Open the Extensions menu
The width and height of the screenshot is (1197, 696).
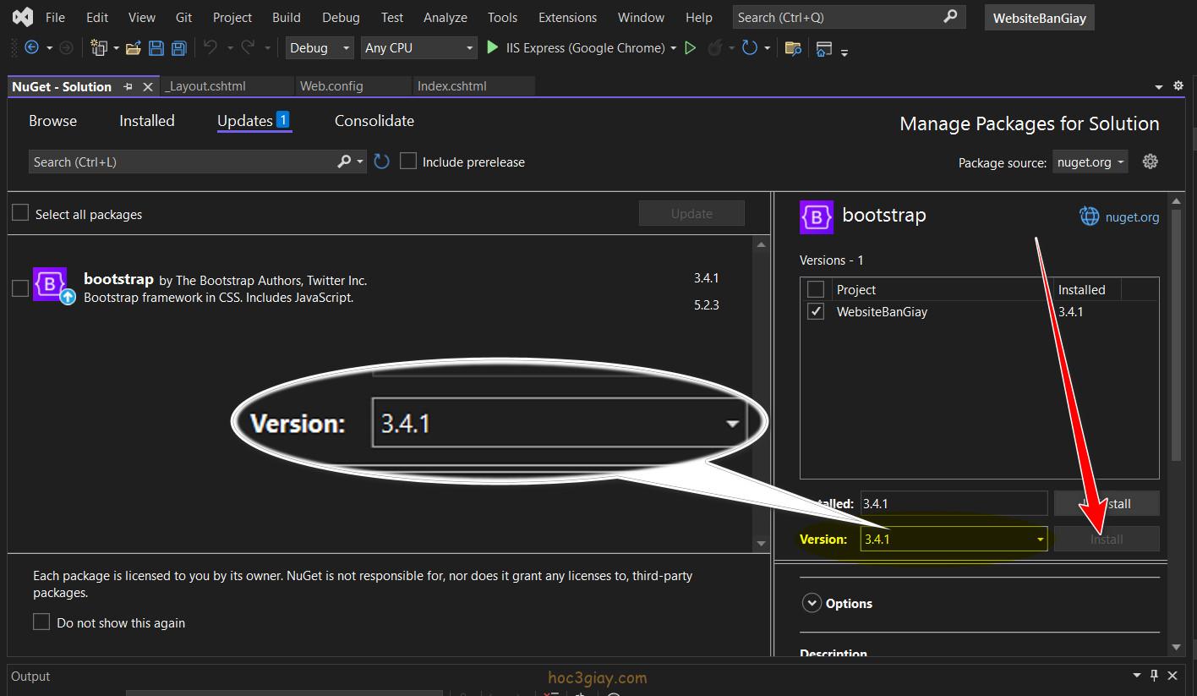click(567, 17)
